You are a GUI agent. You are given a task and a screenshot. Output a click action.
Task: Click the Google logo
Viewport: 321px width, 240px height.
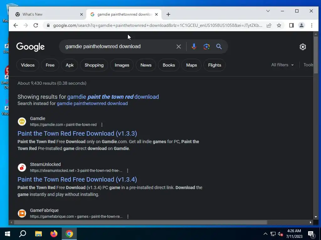click(x=30, y=47)
